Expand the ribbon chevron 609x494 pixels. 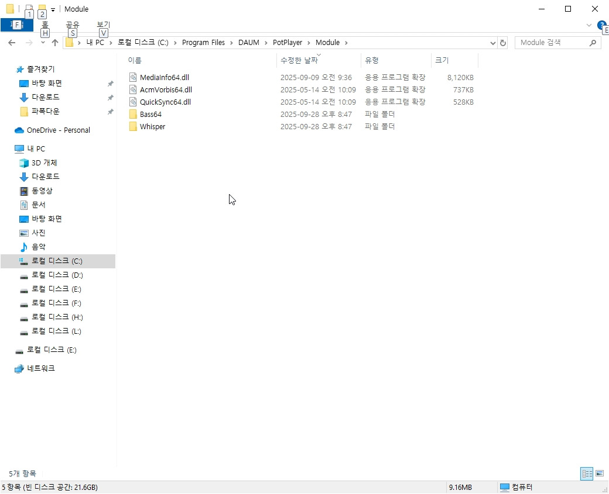pyautogui.click(x=589, y=25)
